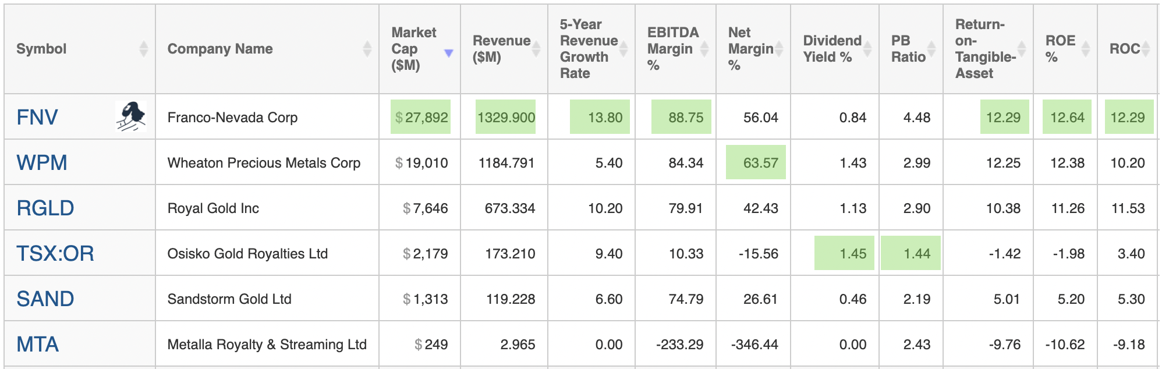Screen dimensions: 1162x369
Task: Click MTA's revenue value 2.965
Action: (x=518, y=345)
